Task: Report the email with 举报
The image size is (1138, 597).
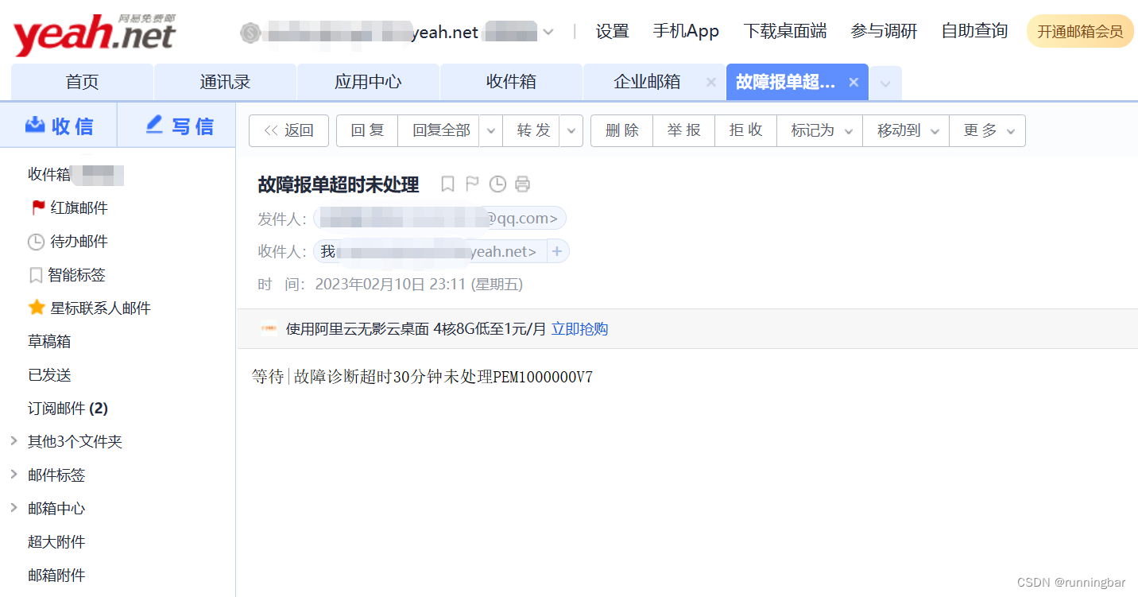Action: (x=683, y=131)
